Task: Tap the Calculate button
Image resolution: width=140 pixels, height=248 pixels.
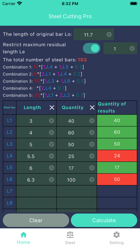Action: (x=104, y=220)
